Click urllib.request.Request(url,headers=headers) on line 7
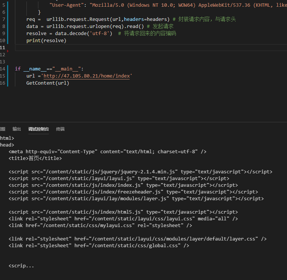 pos(108,19)
